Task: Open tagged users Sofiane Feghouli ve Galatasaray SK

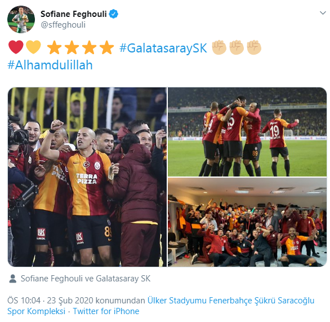Action: click(86, 279)
